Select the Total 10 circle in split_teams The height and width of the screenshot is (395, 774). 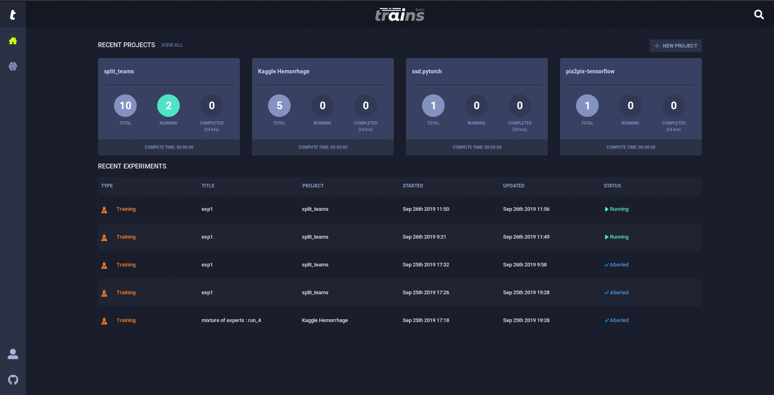click(x=125, y=106)
